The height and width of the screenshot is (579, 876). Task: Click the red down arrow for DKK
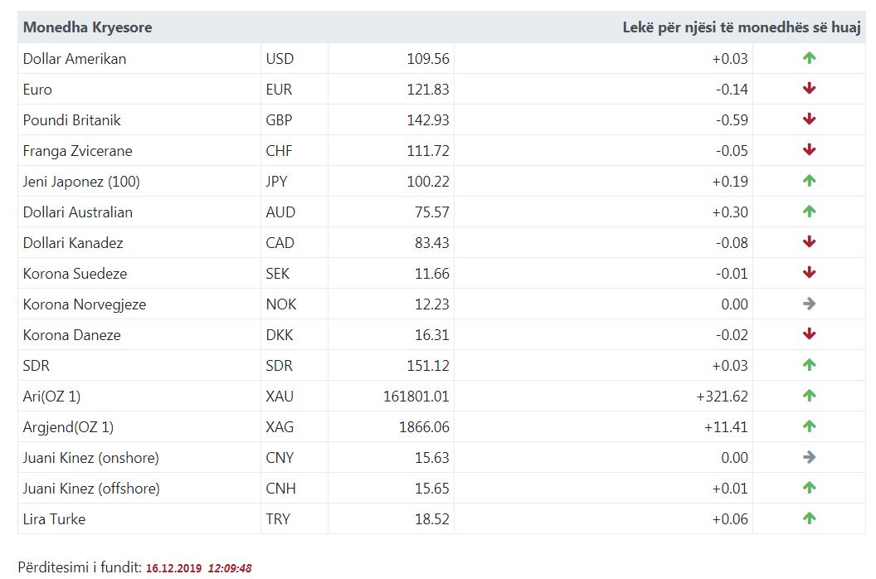click(809, 335)
